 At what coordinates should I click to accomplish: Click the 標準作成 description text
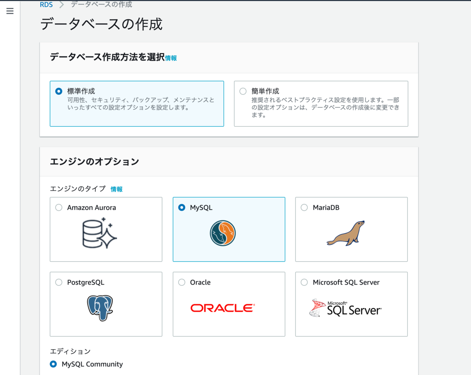(x=141, y=104)
